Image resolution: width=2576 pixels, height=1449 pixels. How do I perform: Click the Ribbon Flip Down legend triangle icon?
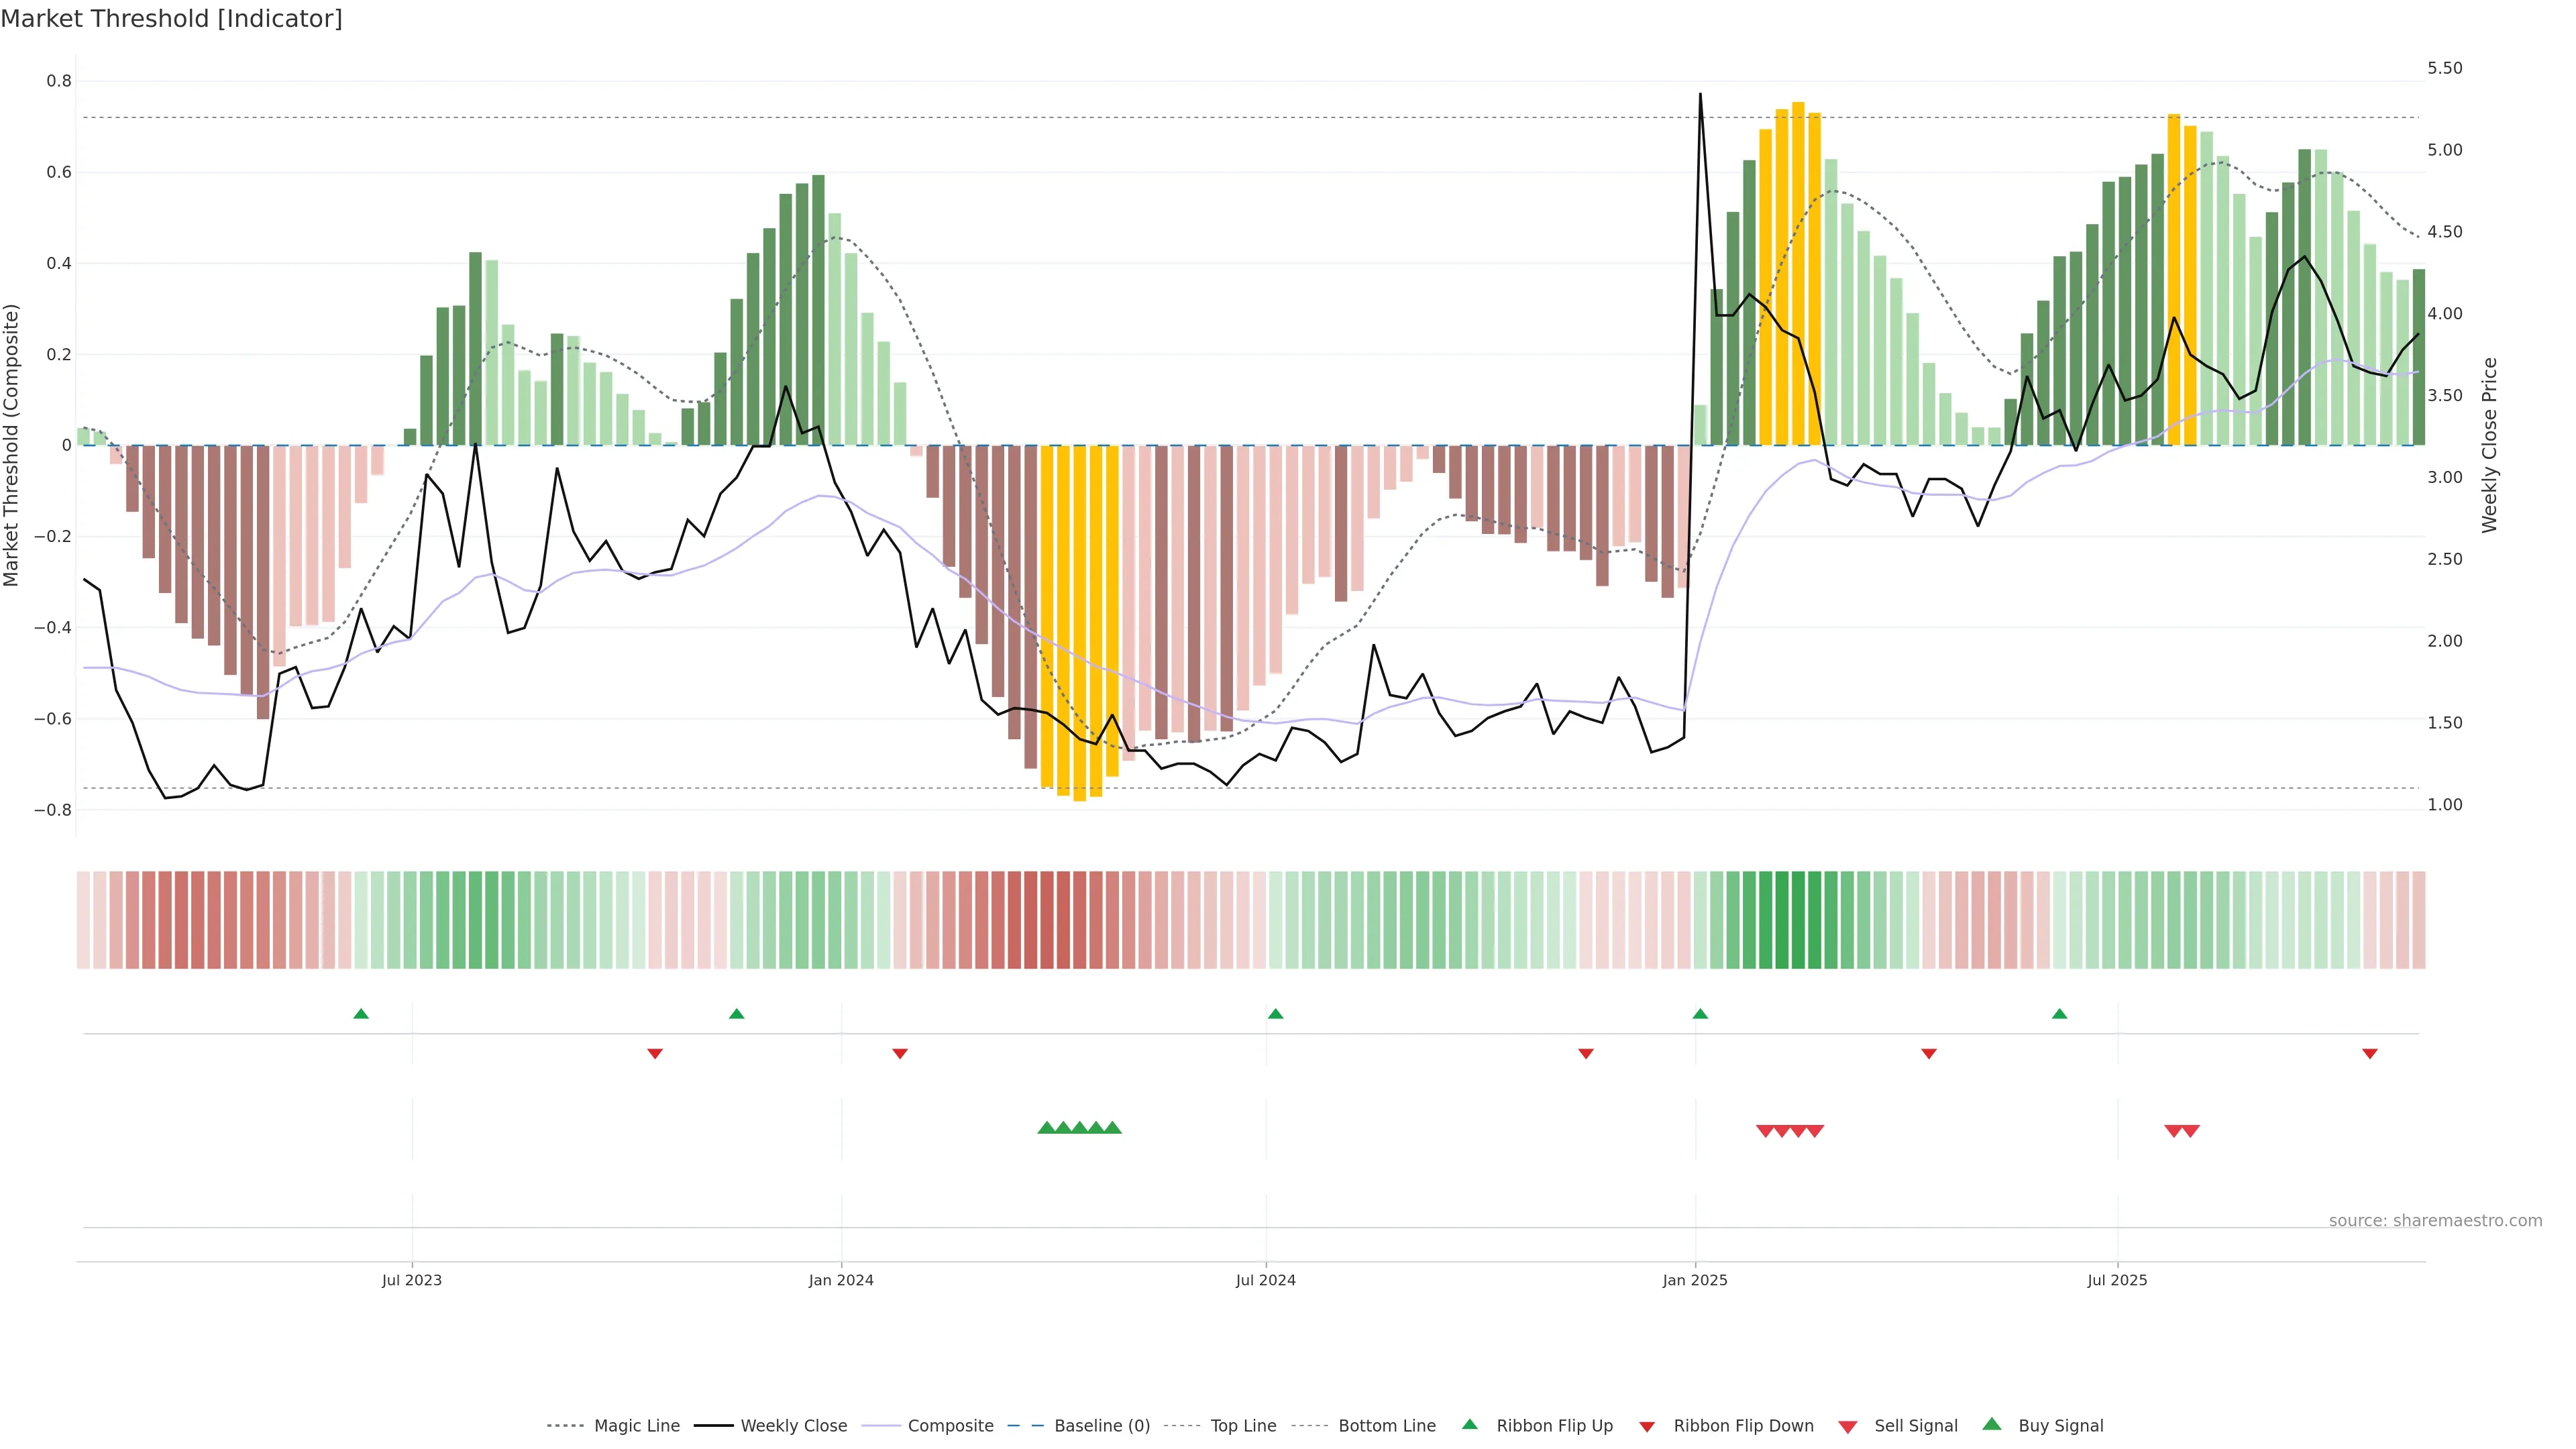pos(1647,1426)
